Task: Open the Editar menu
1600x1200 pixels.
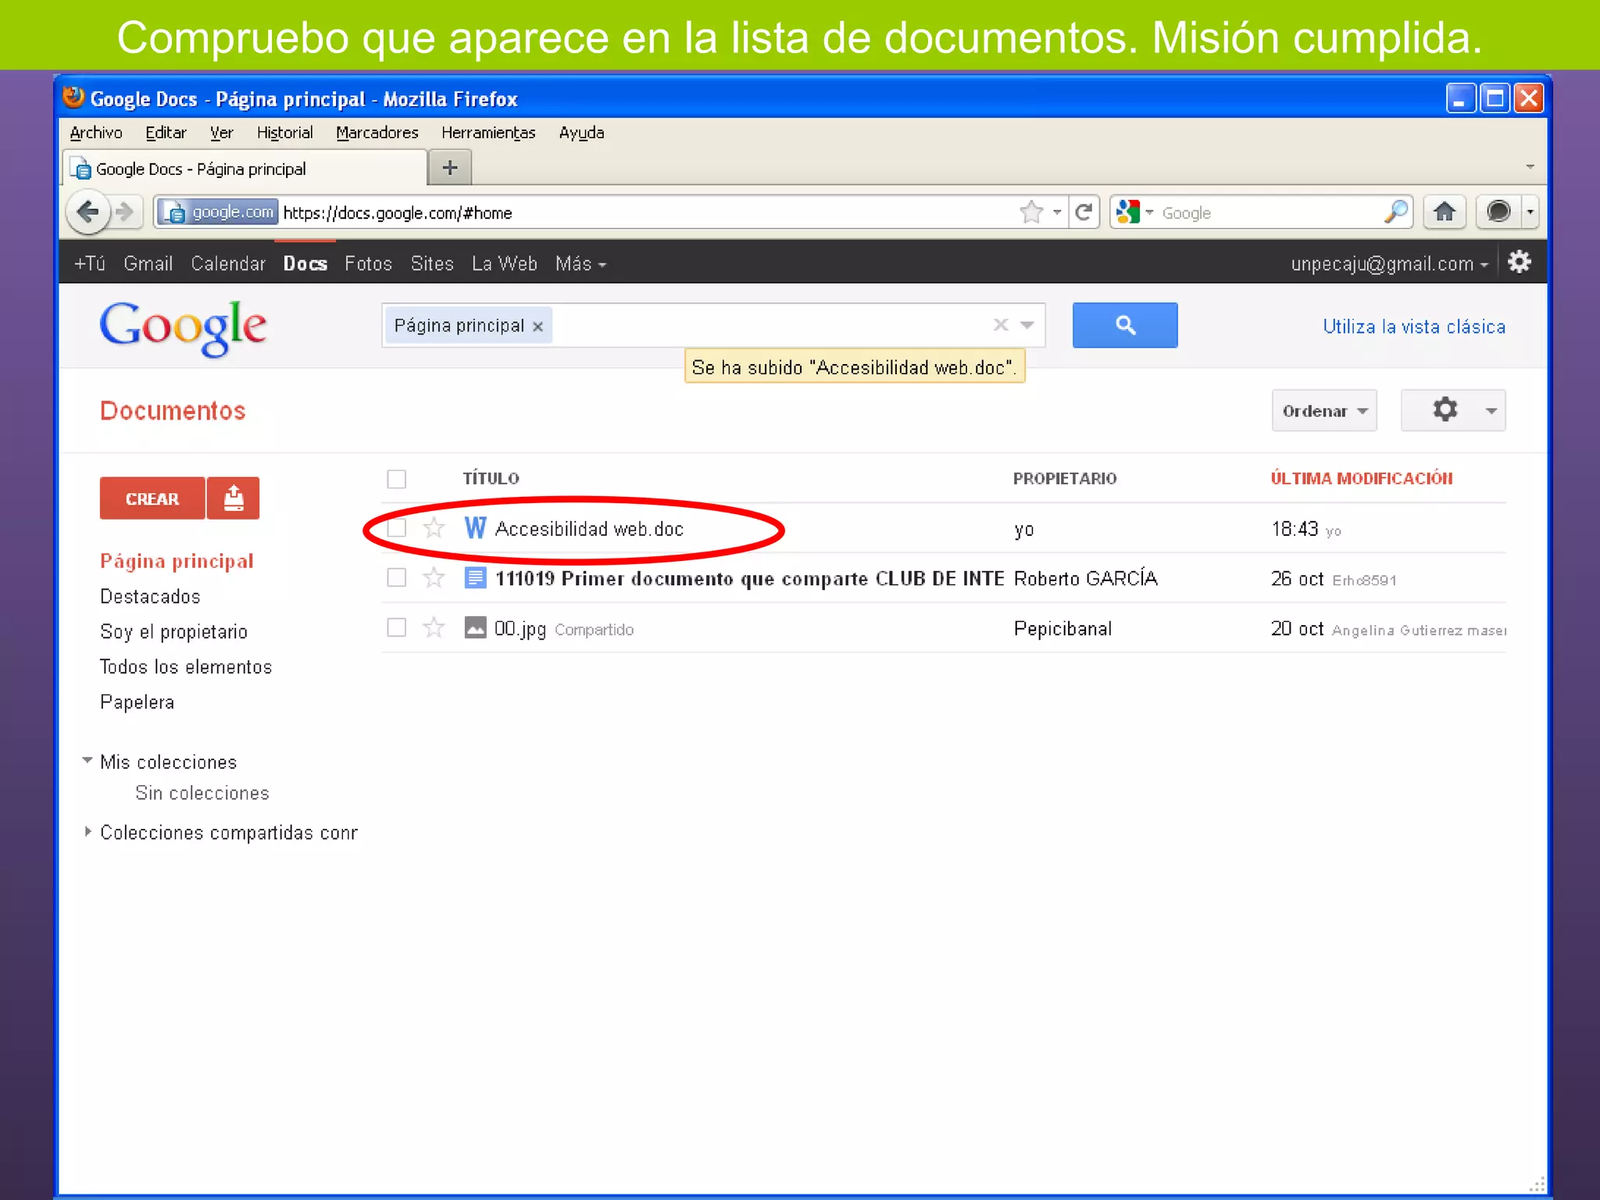Action: pos(166,133)
